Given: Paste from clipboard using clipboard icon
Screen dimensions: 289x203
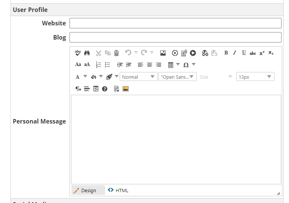Looking at the screenshot, I should [x=117, y=53].
